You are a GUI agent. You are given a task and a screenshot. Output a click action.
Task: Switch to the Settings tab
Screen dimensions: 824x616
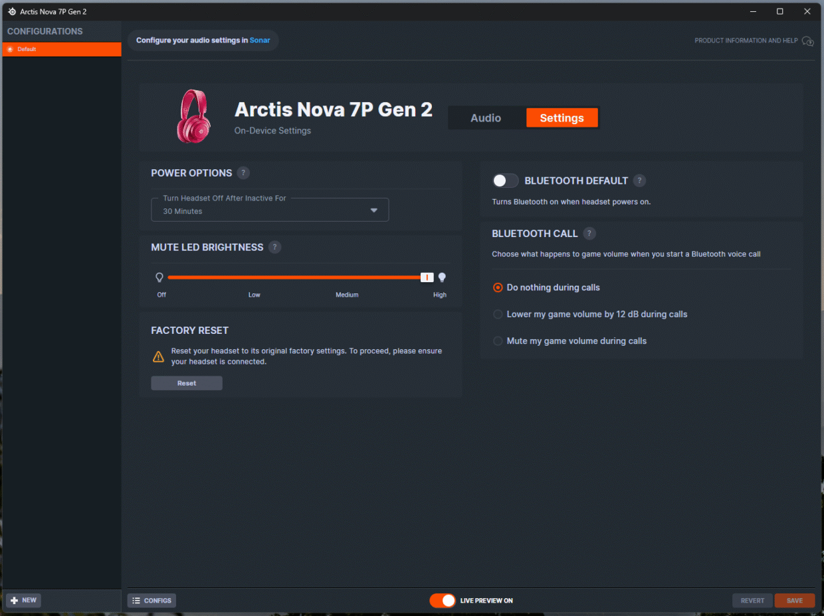562,118
